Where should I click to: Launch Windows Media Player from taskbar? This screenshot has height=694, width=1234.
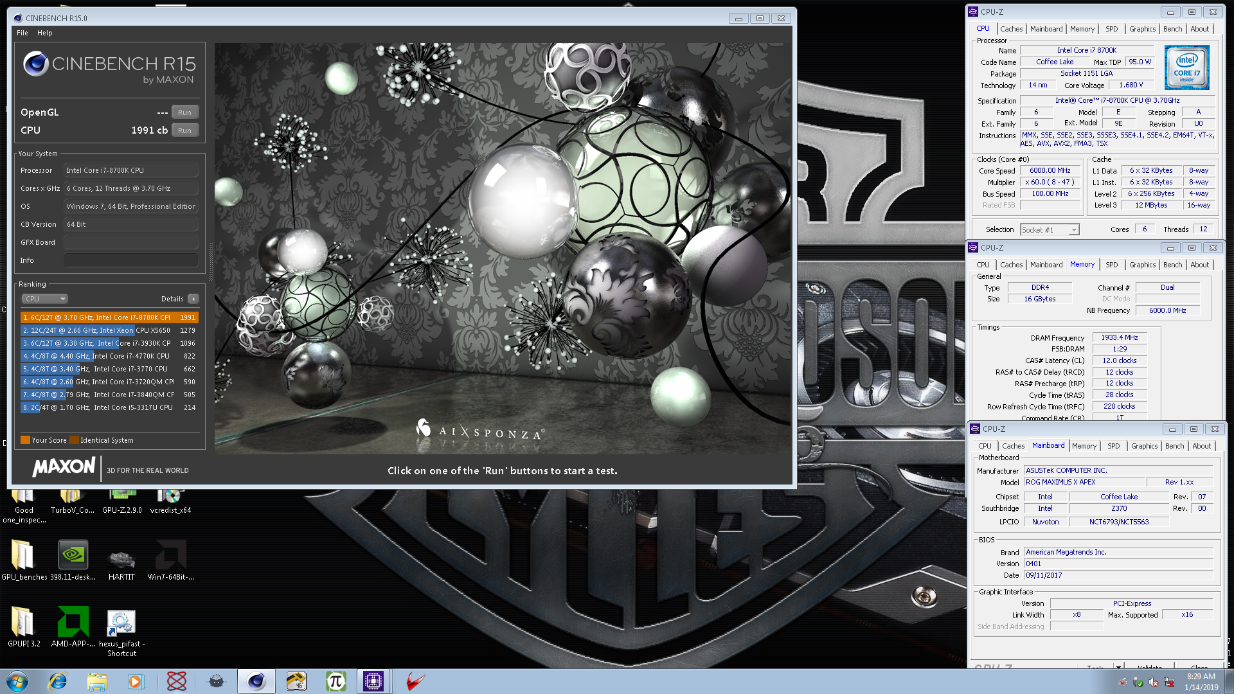coord(135,681)
